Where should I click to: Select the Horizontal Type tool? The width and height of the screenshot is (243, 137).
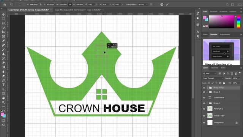tap(3, 85)
